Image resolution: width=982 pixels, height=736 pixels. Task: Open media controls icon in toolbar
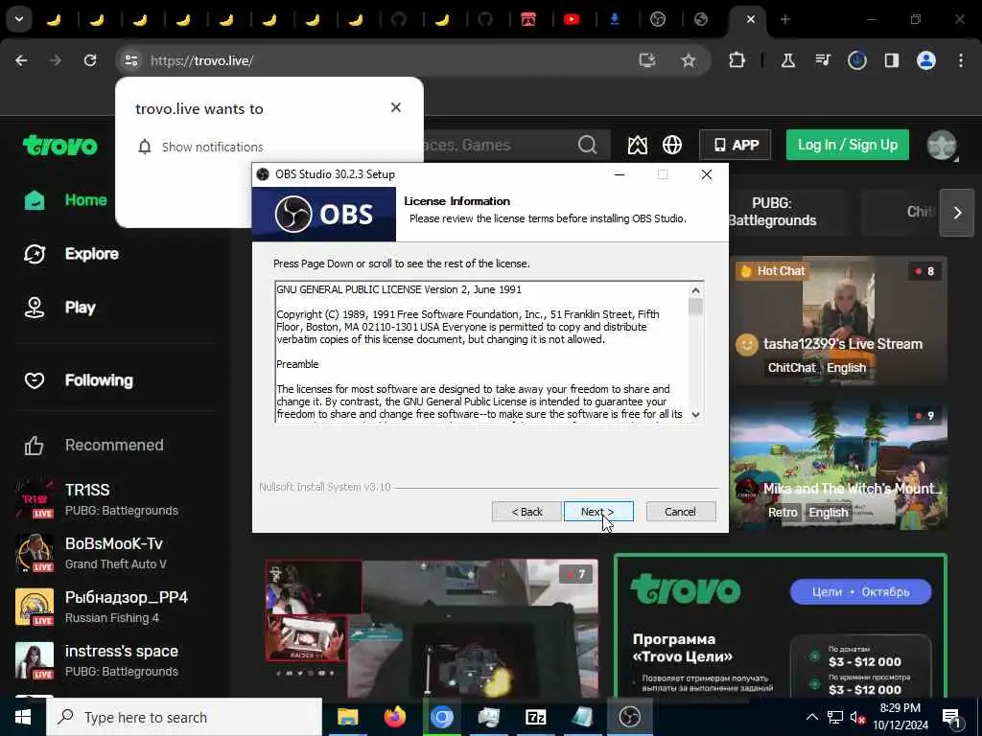tap(823, 60)
